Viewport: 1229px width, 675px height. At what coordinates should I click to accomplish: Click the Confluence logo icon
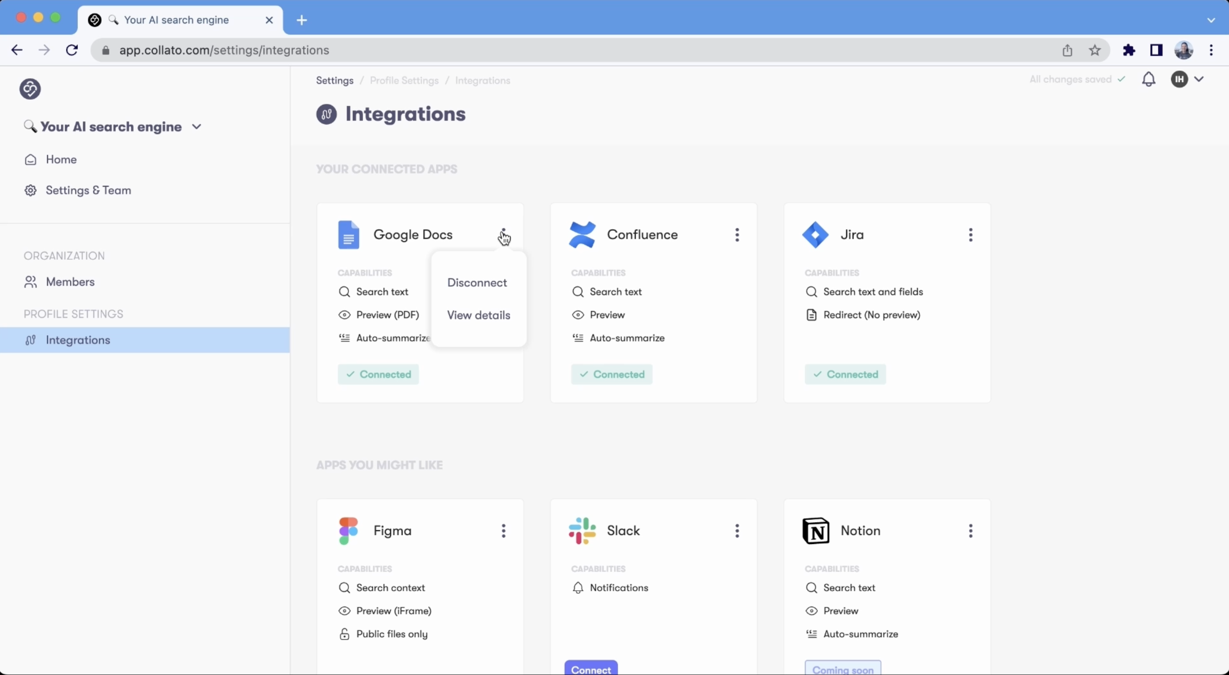[x=582, y=235]
